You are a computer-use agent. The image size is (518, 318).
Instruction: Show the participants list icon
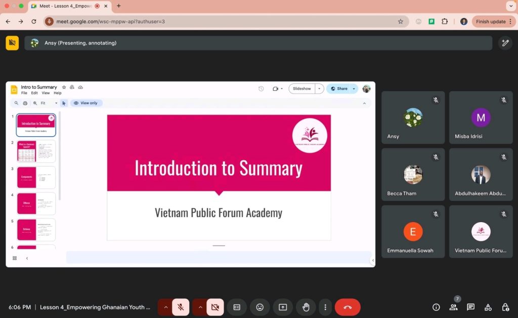pyautogui.click(x=453, y=307)
